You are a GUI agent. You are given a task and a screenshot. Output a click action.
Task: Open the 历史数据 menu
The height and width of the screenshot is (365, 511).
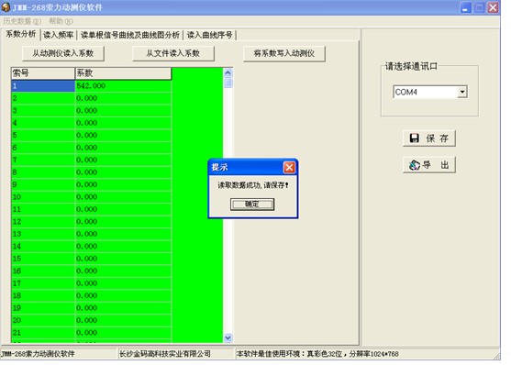click(21, 21)
